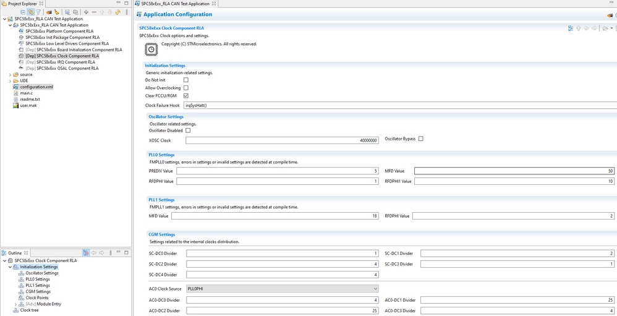617x316 pixels.
Task: Open the Outline view menu dots
Action: pos(110,252)
